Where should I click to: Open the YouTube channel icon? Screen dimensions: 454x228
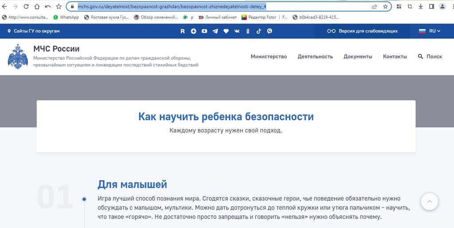(x=204, y=31)
